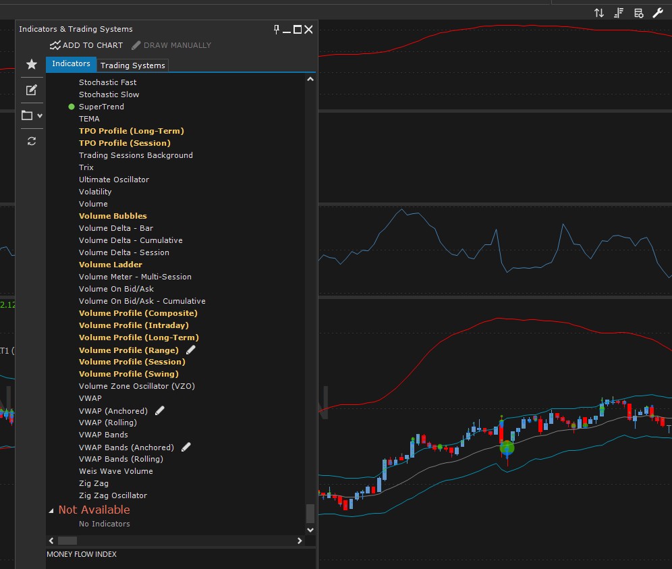Select TPO Profile (Long-Term)
Screen dimensions: 672x569
point(131,131)
